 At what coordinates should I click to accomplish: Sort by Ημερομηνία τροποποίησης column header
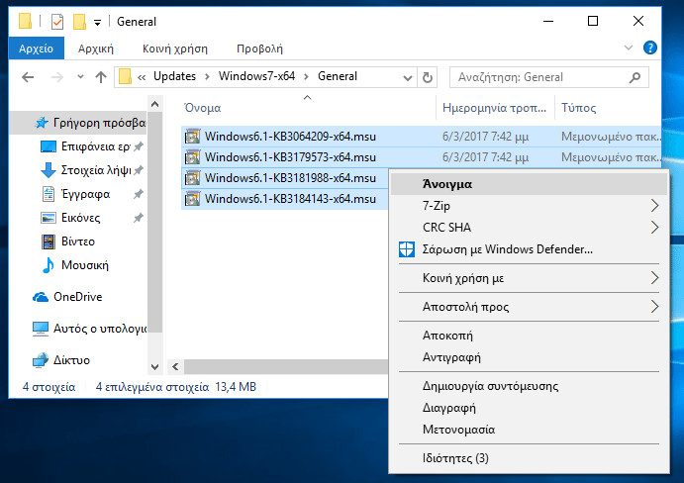pyautogui.click(x=495, y=108)
